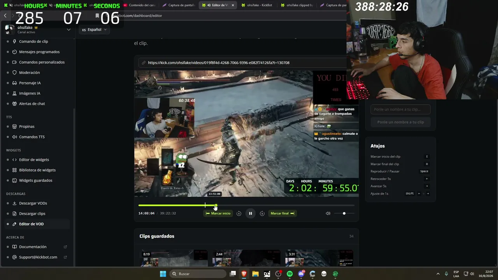Viewport: 498px width, 280px height.
Task: Click the Widgets guardados save icon
Action: tap(14, 180)
